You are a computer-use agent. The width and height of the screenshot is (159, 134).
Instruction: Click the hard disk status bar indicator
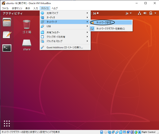point(101,132)
